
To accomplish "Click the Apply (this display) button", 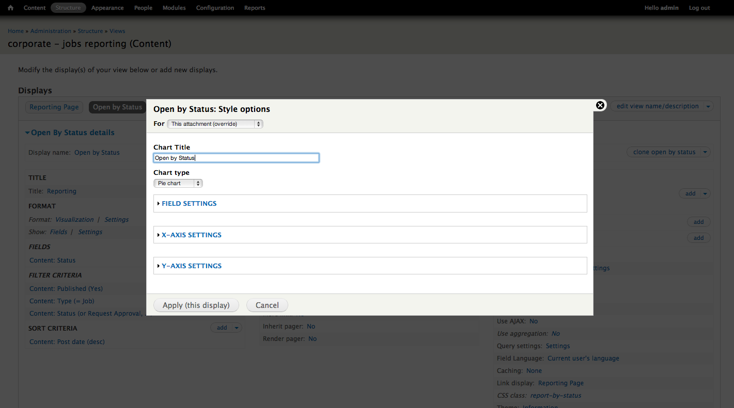I will point(196,305).
